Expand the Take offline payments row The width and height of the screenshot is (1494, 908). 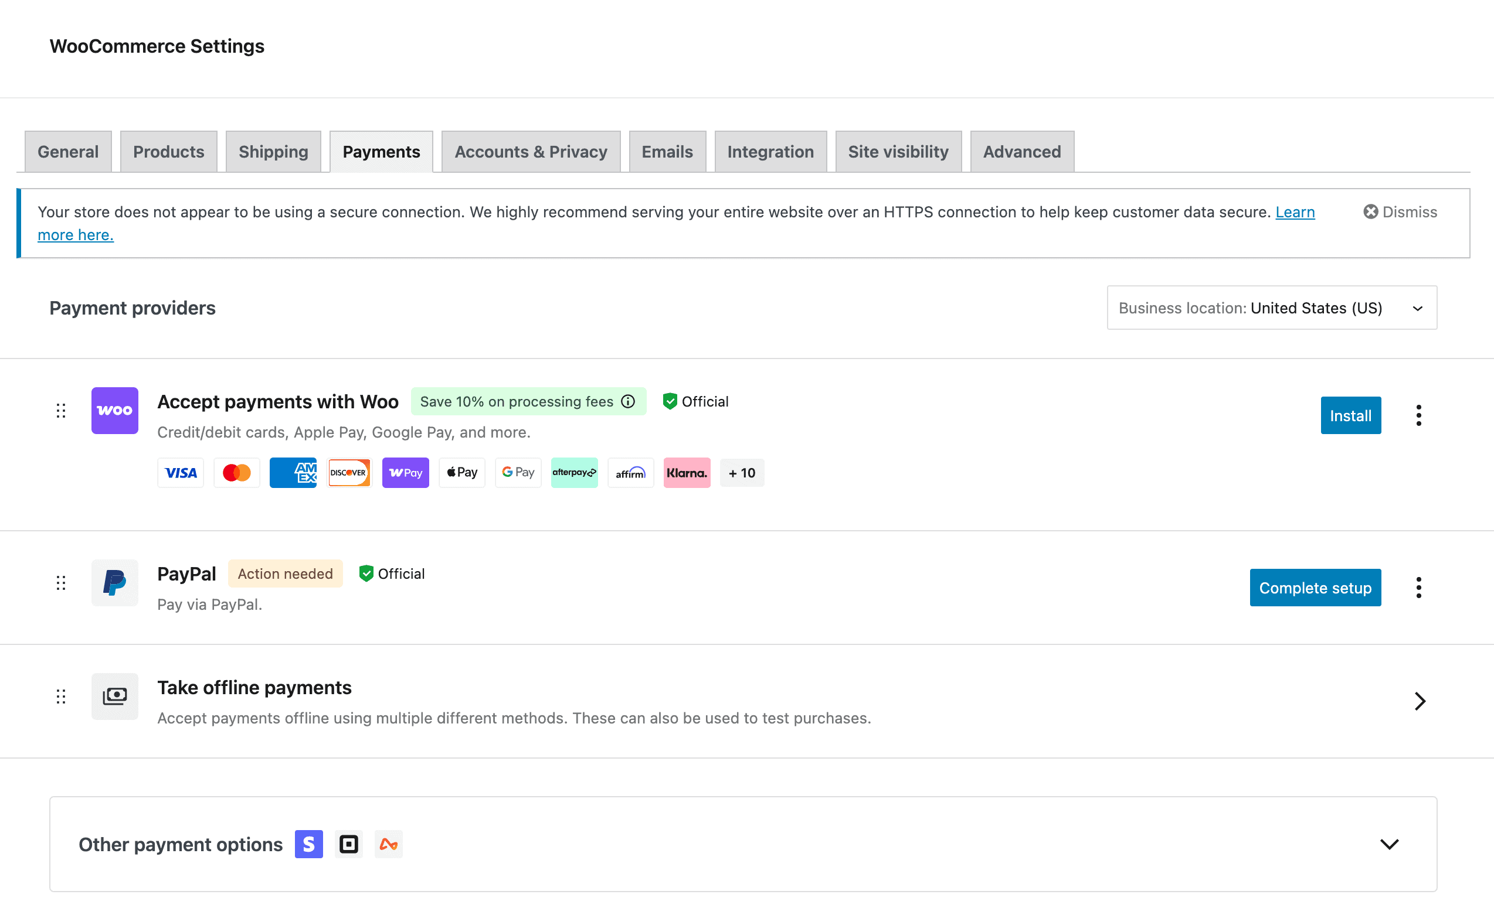pyautogui.click(x=1420, y=701)
